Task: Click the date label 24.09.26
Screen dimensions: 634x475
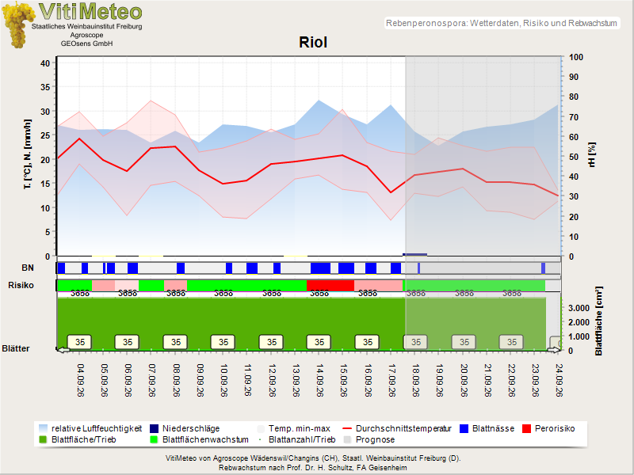Action: 559,381
